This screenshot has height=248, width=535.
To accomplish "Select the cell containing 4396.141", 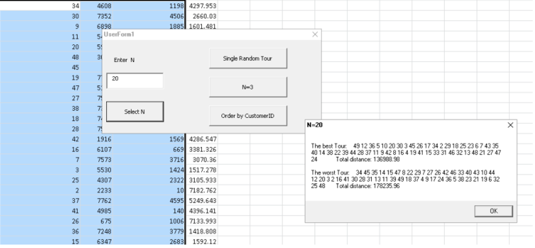I will (x=202, y=211).
